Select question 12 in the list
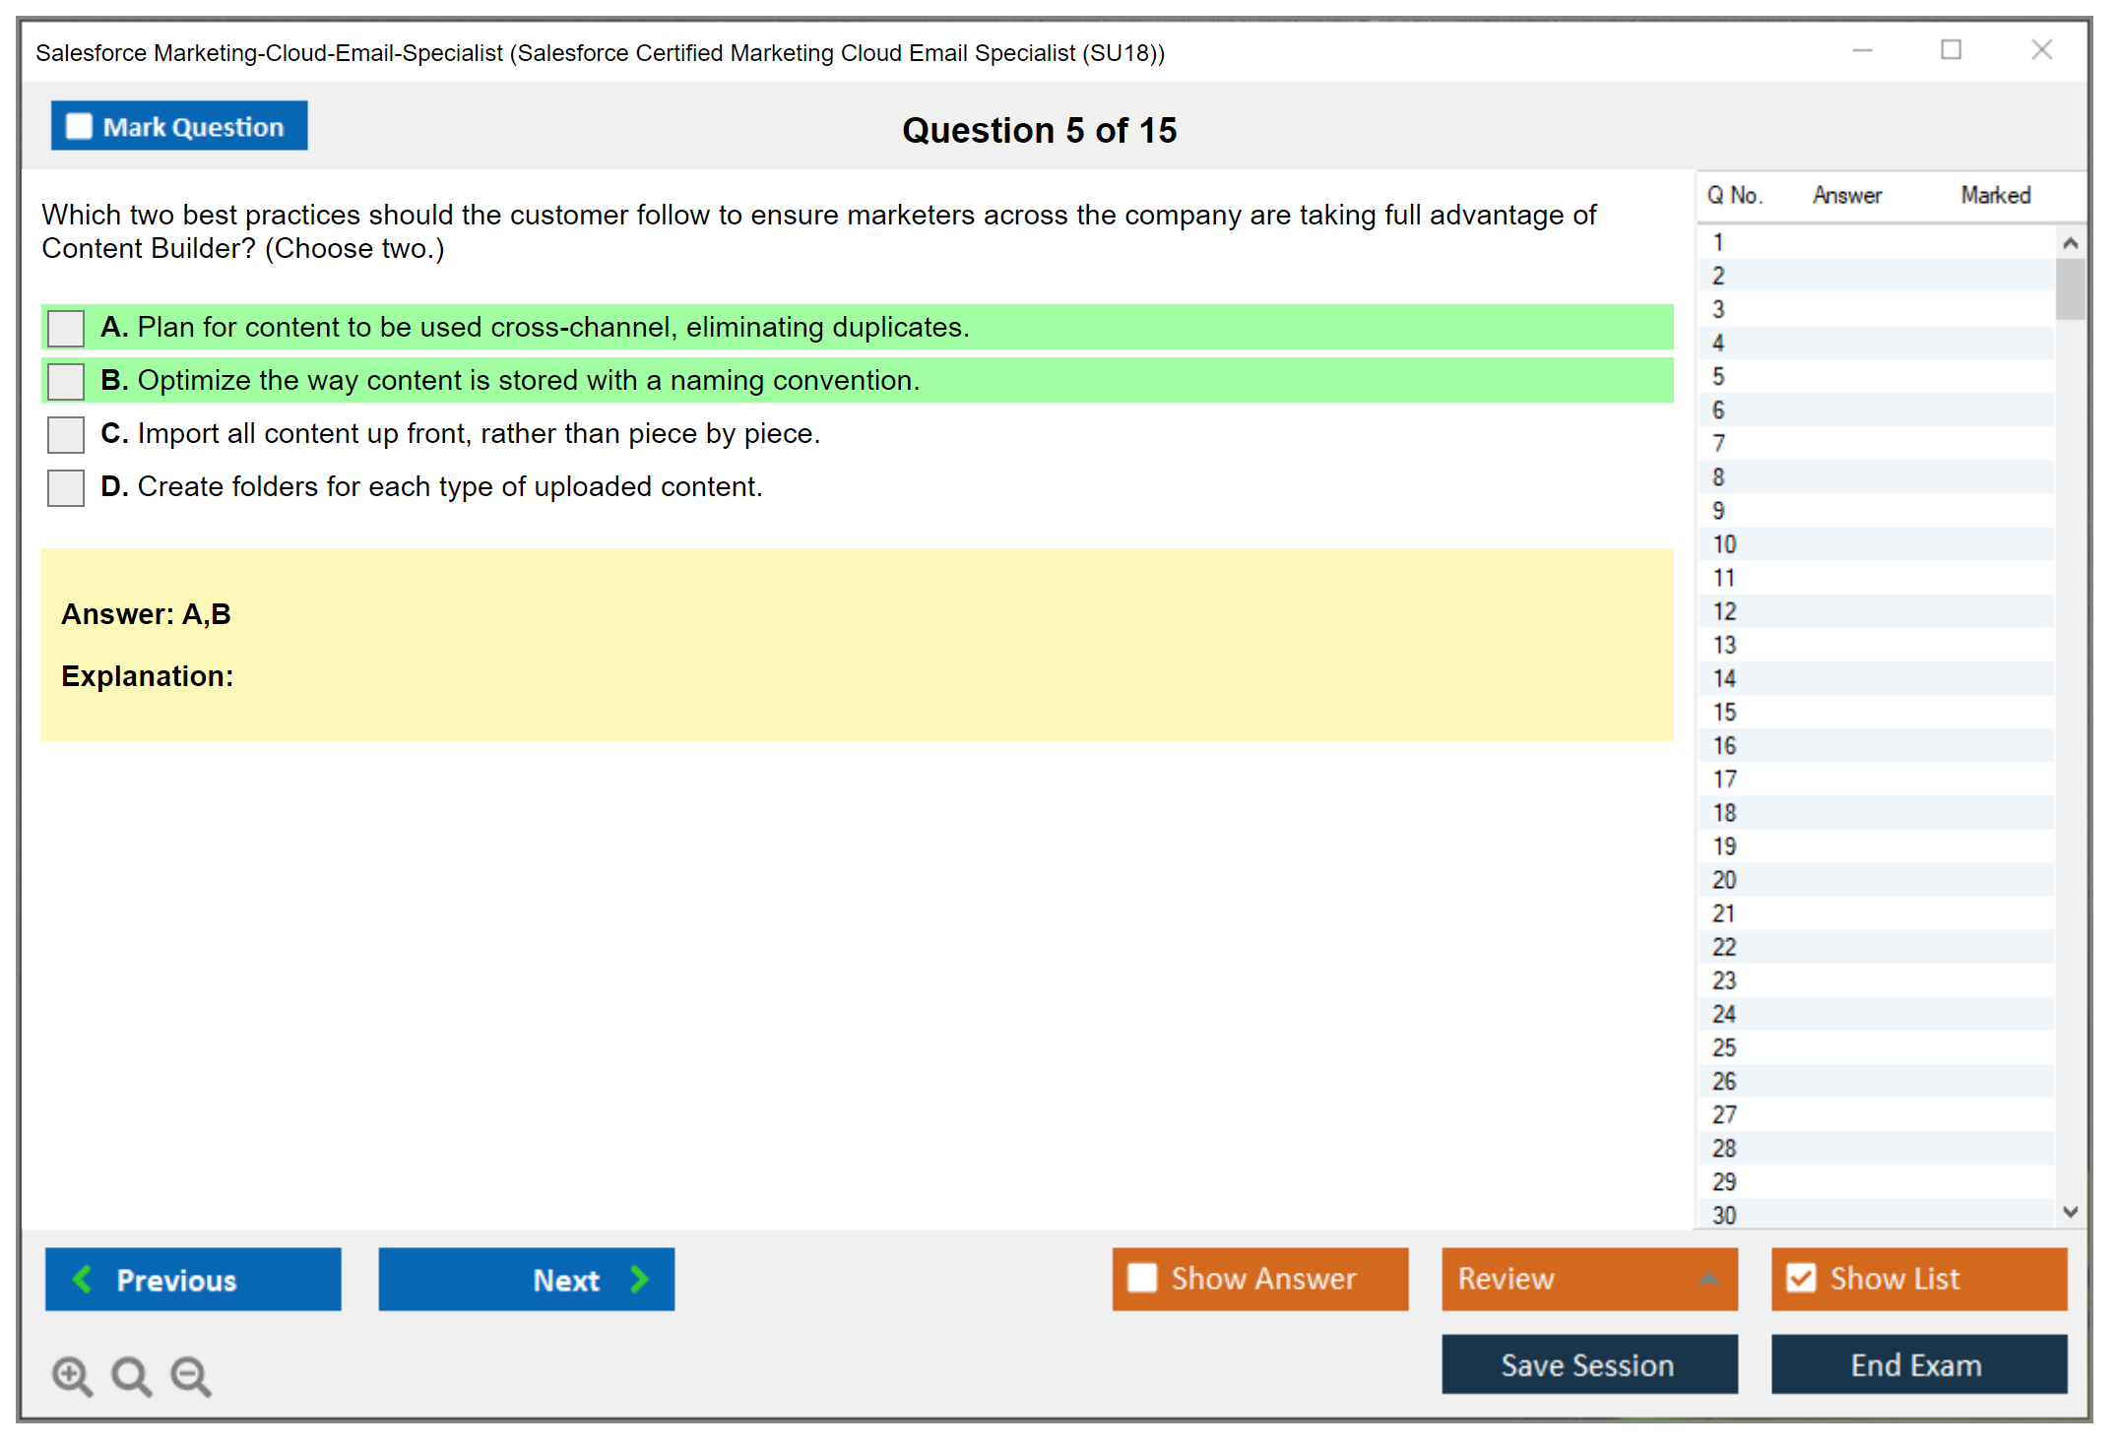This screenshot has height=1447, width=2117. 1724,611
